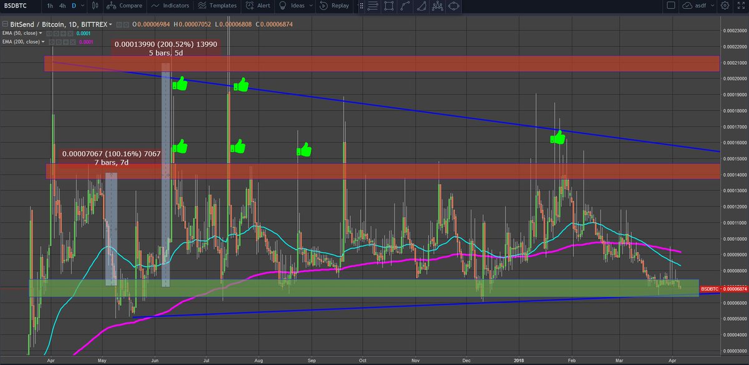
Task: Hide the EMA (50, close) indicator
Action: point(49,32)
